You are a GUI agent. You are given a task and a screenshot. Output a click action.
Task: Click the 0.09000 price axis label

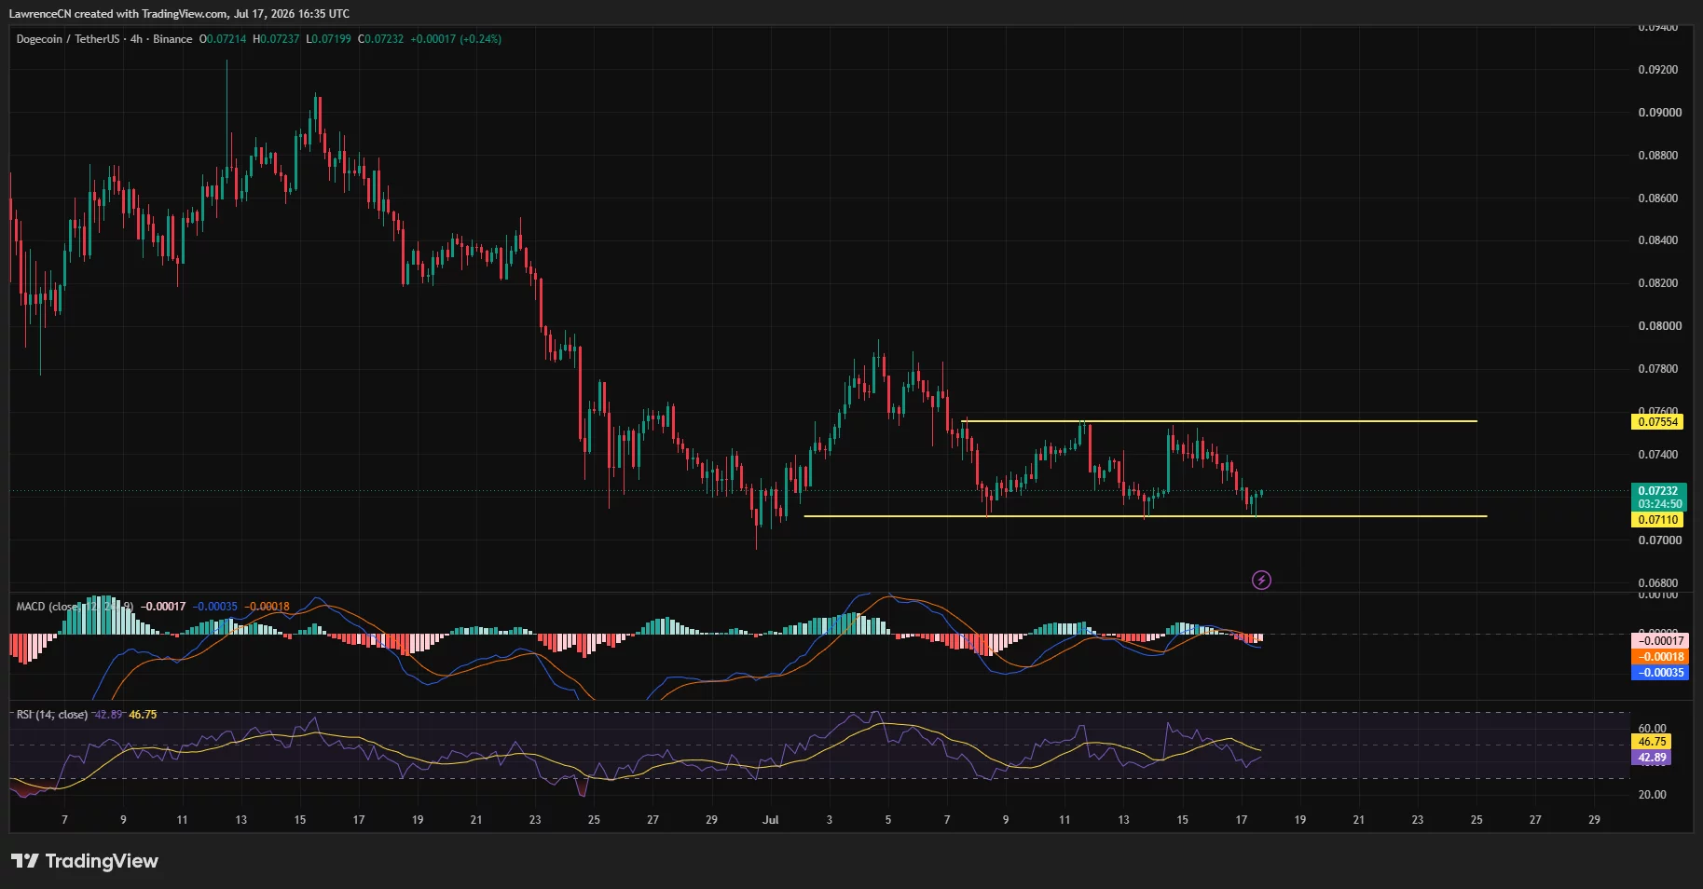1658,113
